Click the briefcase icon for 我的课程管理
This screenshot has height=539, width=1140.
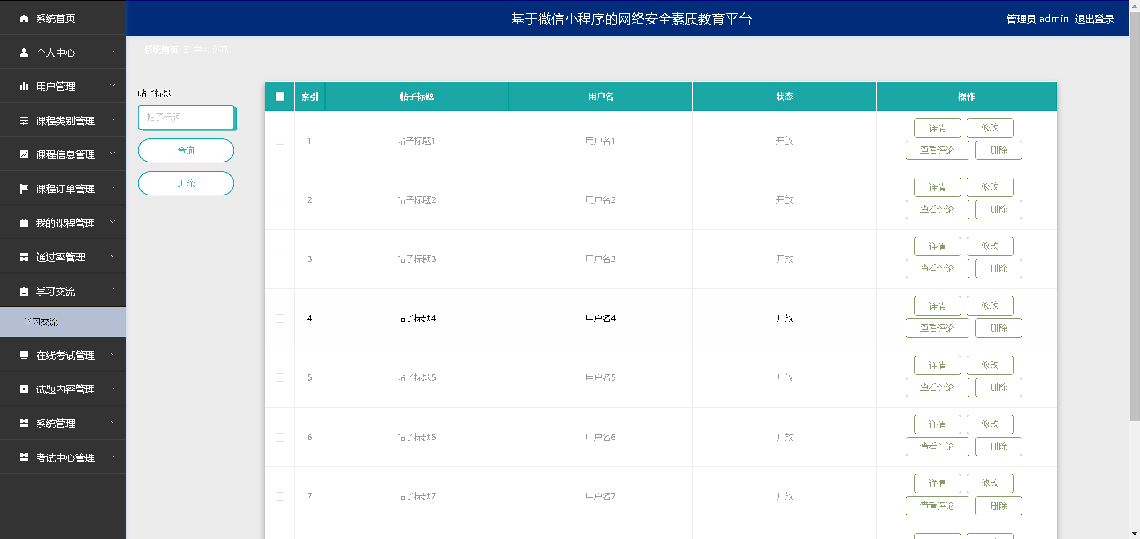click(24, 223)
